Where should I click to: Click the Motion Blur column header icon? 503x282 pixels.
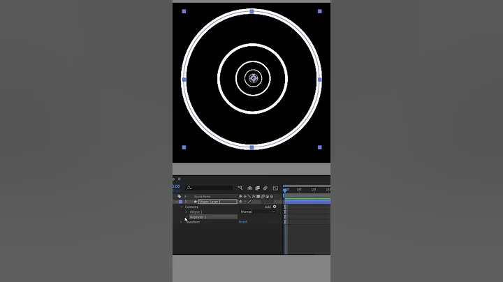point(263,196)
